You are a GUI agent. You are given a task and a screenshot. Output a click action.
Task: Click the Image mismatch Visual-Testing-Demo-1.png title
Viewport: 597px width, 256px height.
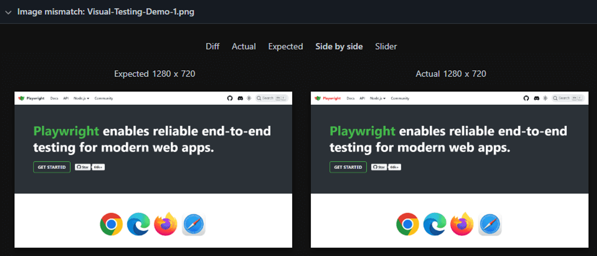106,12
